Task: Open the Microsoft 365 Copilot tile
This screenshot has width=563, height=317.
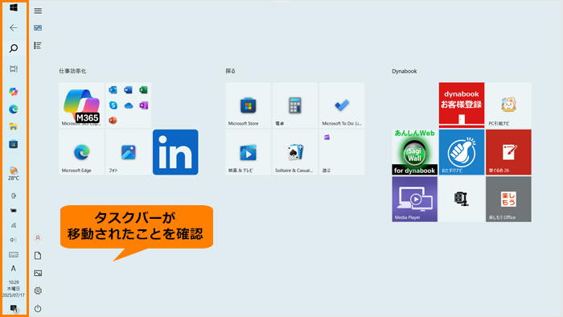Action: pyautogui.click(x=81, y=105)
